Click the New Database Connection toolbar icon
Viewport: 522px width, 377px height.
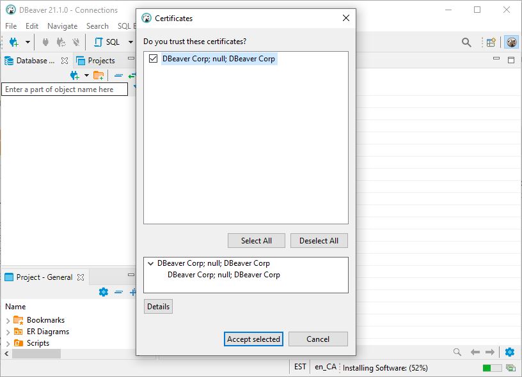tap(14, 42)
